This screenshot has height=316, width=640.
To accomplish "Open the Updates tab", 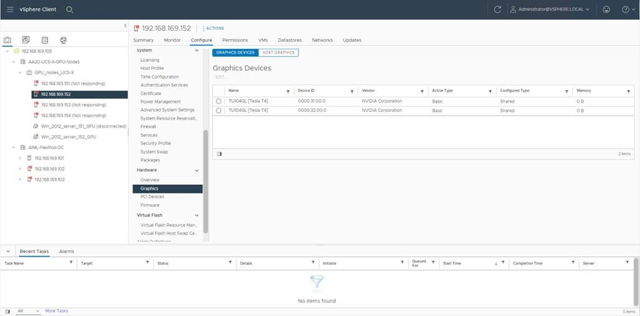I will pos(352,40).
